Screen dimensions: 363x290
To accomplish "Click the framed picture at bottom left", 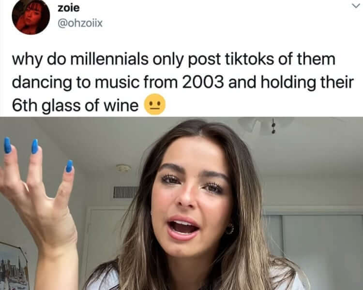I will click(x=14, y=266).
